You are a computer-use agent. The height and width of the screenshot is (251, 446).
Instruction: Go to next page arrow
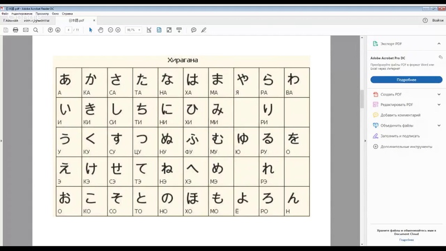click(x=58, y=30)
